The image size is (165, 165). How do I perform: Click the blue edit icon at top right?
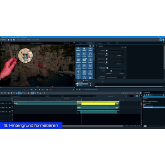pyautogui.click(x=160, y=40)
